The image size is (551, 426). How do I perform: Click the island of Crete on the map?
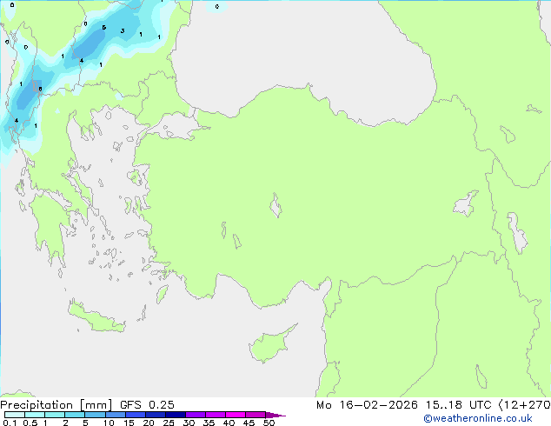click(x=96, y=317)
